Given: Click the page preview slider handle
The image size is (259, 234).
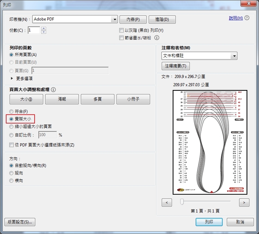Looking at the screenshot, I should tap(182, 202).
